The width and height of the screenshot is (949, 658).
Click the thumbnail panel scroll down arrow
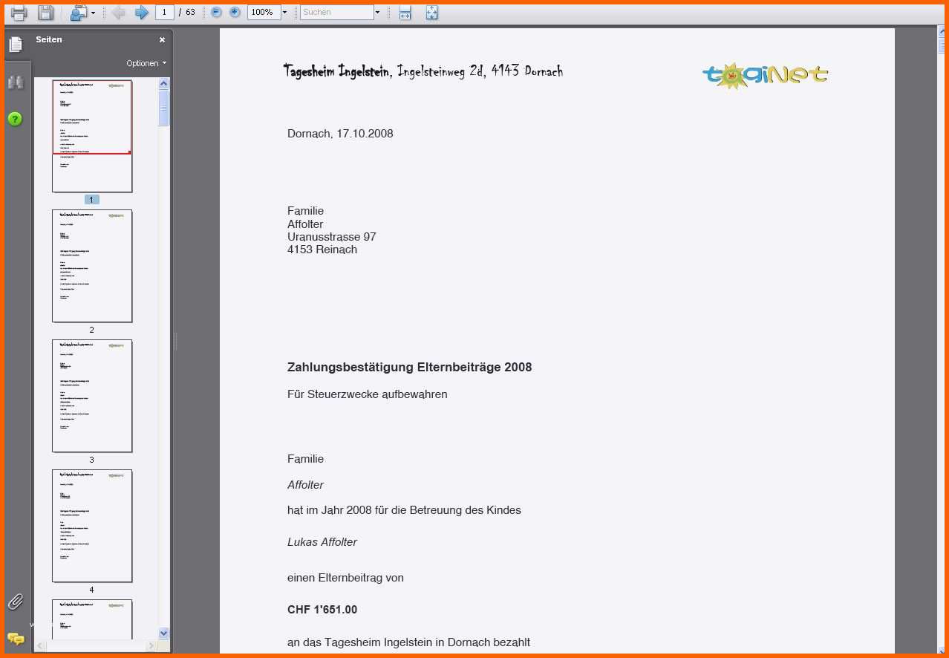(164, 633)
